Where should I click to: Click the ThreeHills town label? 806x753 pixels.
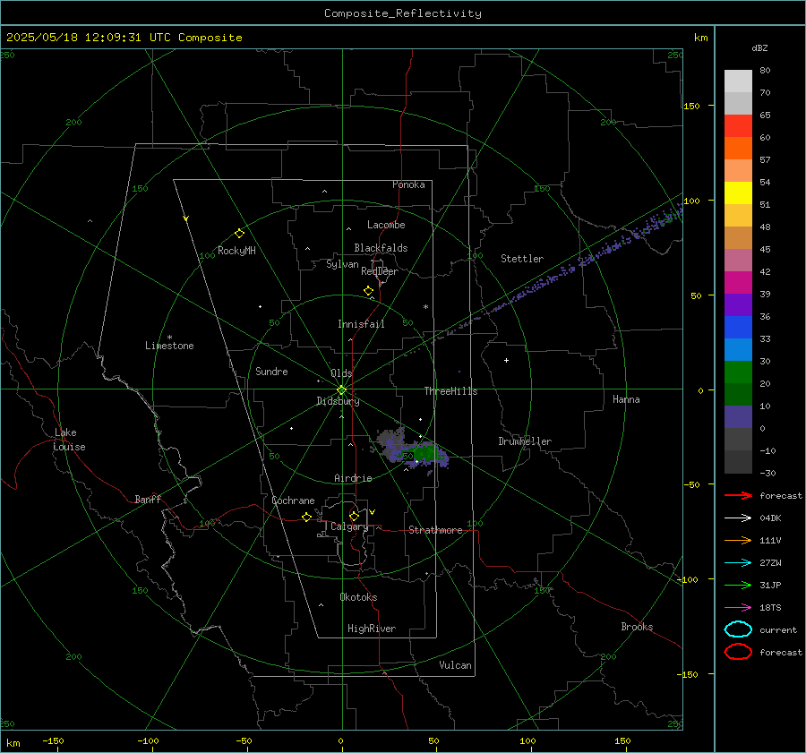450,391
